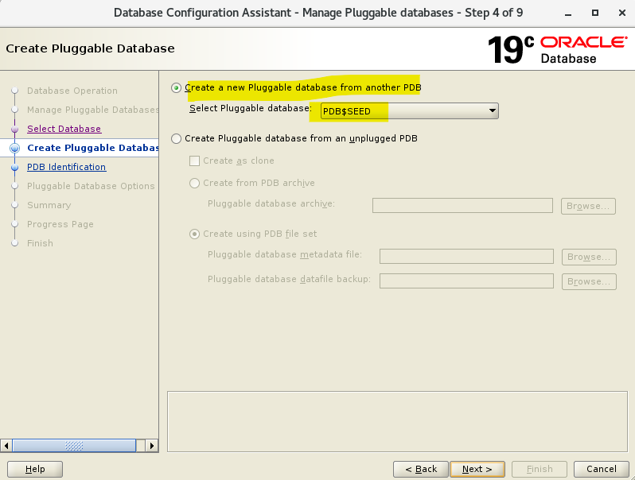Image resolution: width=635 pixels, height=480 pixels.
Task: Click the Cancel button
Action: click(602, 469)
